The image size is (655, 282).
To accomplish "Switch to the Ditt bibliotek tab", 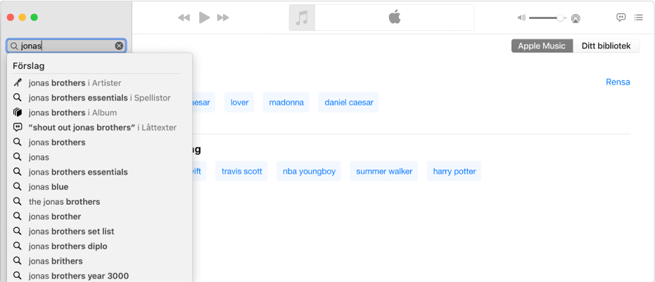I will pos(606,46).
